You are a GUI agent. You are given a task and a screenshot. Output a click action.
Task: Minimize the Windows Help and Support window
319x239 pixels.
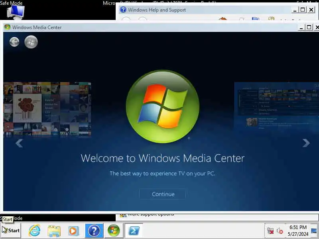coord(295,10)
